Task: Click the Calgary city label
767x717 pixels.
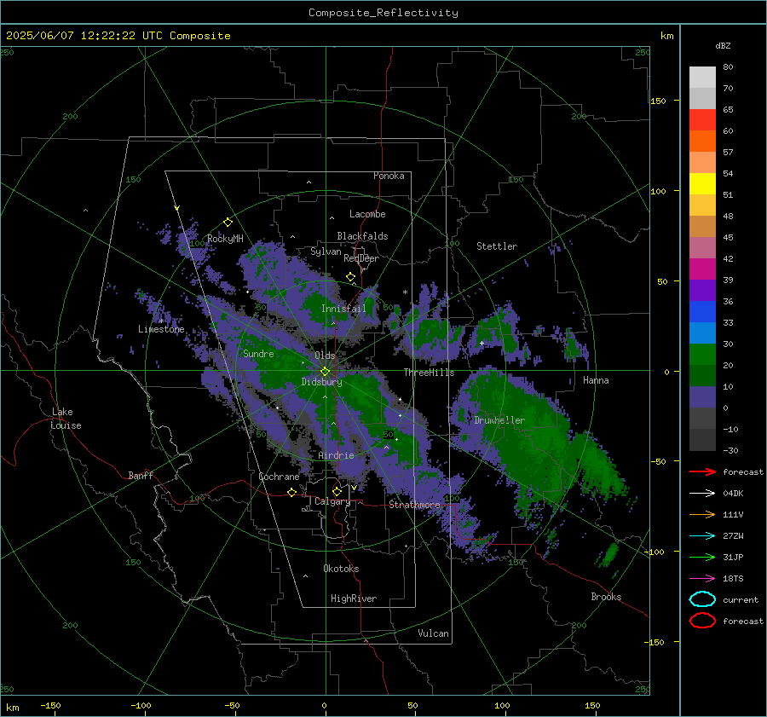Action: point(332,501)
